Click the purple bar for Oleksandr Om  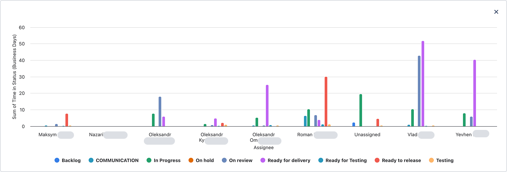pos(267,106)
